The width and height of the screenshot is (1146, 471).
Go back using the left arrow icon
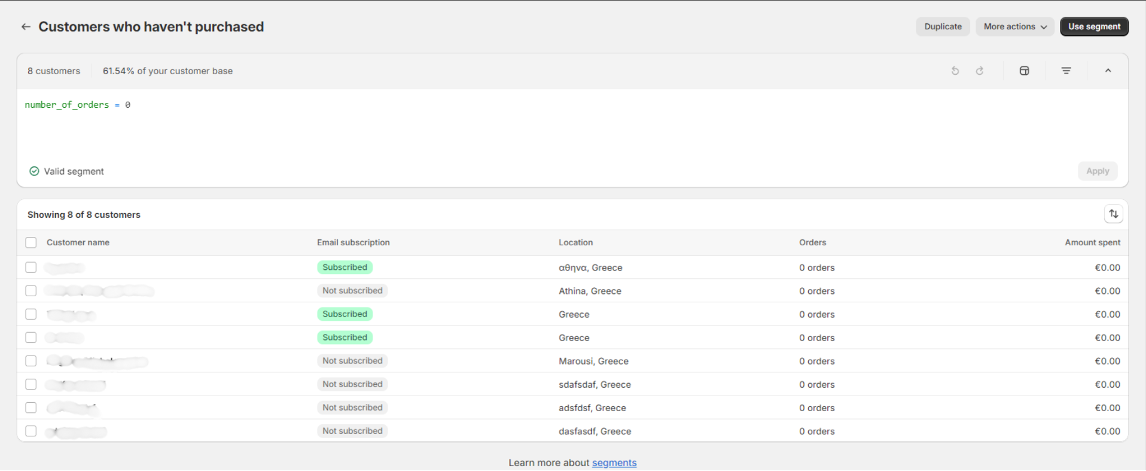point(26,26)
